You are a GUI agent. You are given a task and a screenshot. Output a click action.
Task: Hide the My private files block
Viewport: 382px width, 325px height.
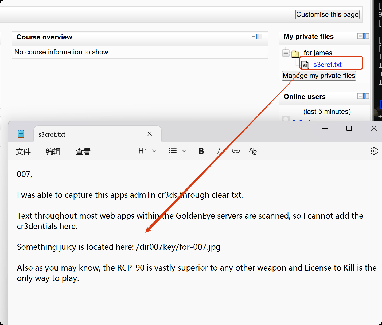point(360,36)
